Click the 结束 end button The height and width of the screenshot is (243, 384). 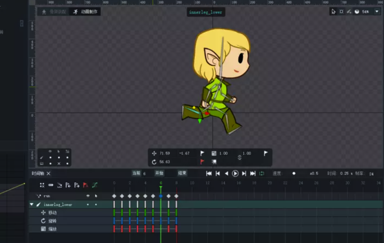(x=182, y=173)
